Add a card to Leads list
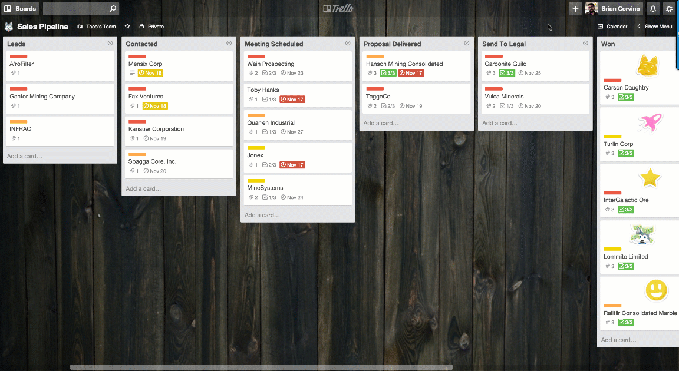The height and width of the screenshot is (371, 679). click(25, 156)
